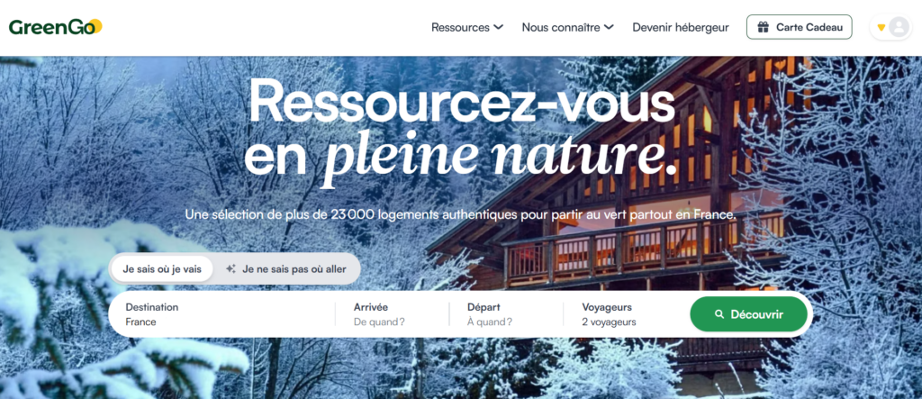Open the Nous connaître menu

[x=568, y=27]
